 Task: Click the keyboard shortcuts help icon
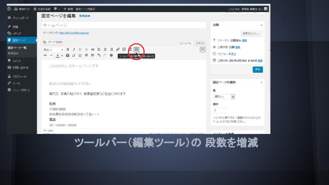click(111, 56)
